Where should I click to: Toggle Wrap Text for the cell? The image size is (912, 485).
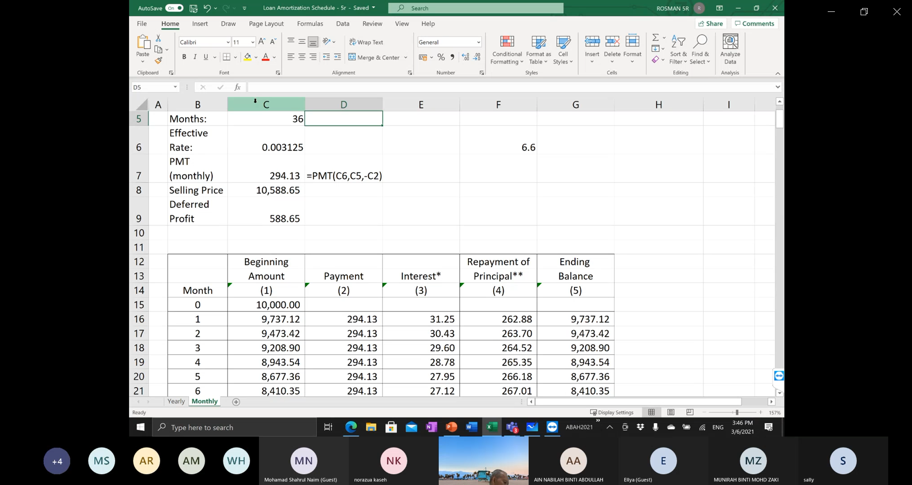pyautogui.click(x=366, y=42)
